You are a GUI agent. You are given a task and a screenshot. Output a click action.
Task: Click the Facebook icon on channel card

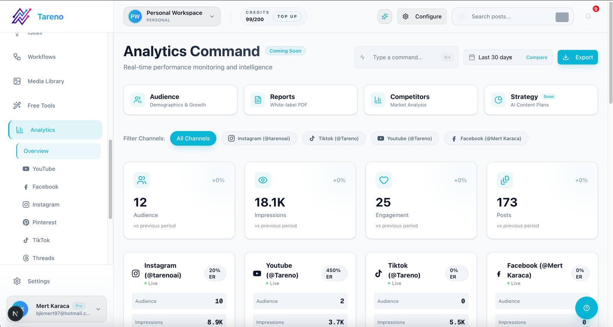point(499,274)
